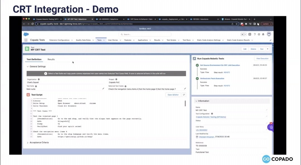Switch to the Results sub-tab

(x=51, y=59)
